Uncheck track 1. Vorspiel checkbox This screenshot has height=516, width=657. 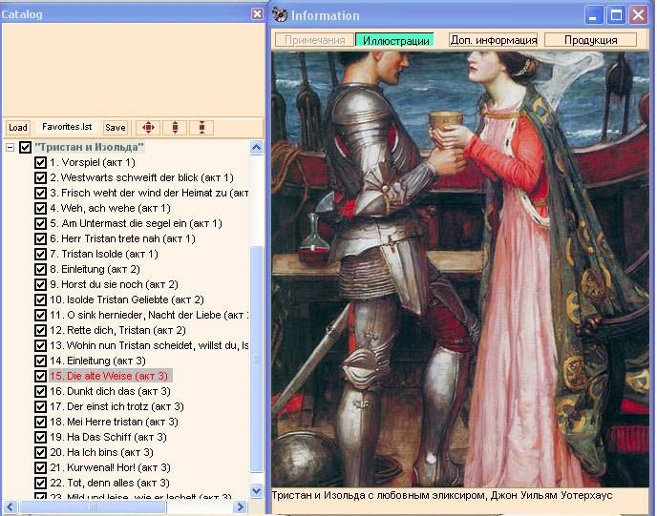(x=41, y=162)
